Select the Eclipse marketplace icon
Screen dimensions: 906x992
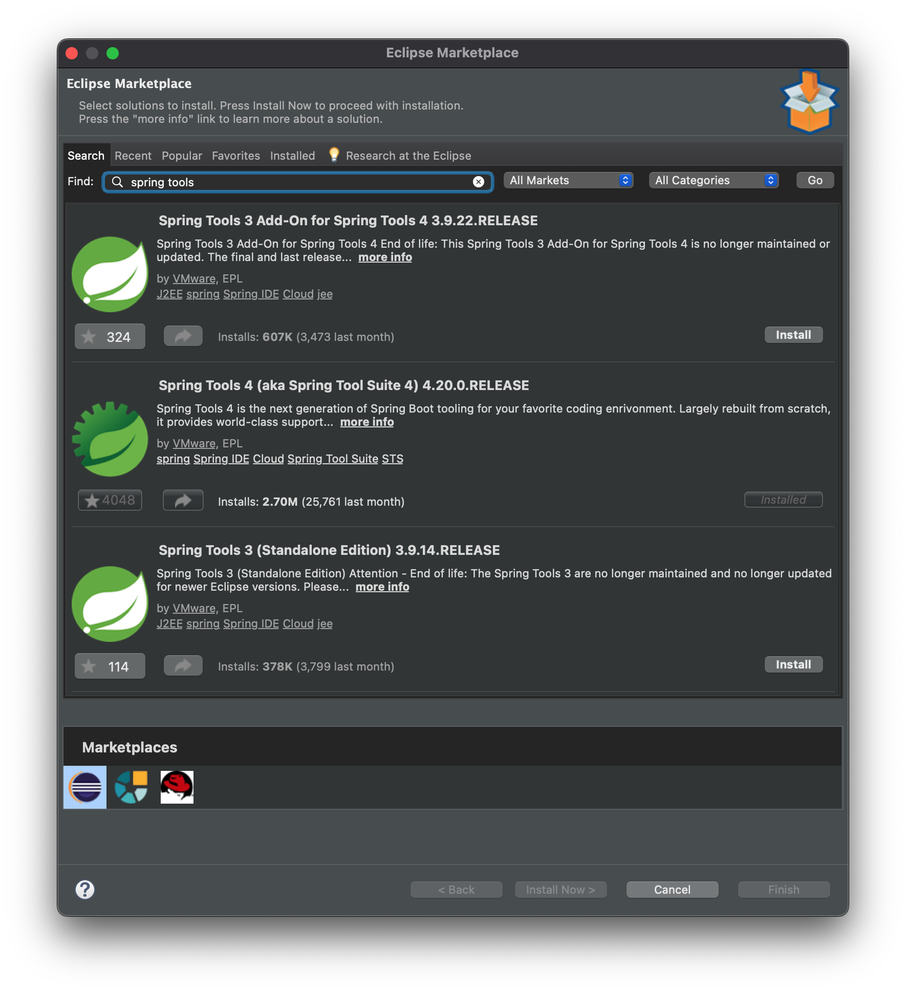tap(85, 787)
